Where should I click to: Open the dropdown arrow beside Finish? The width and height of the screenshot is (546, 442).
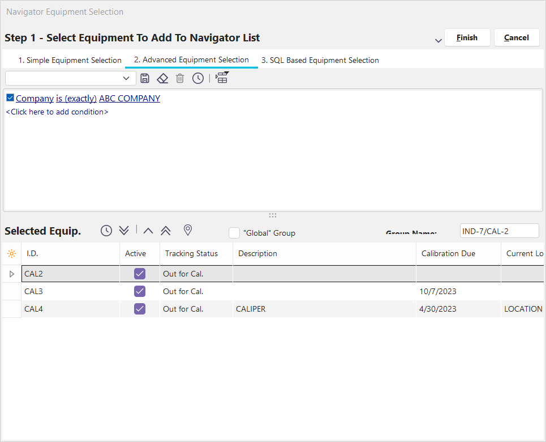coord(438,40)
